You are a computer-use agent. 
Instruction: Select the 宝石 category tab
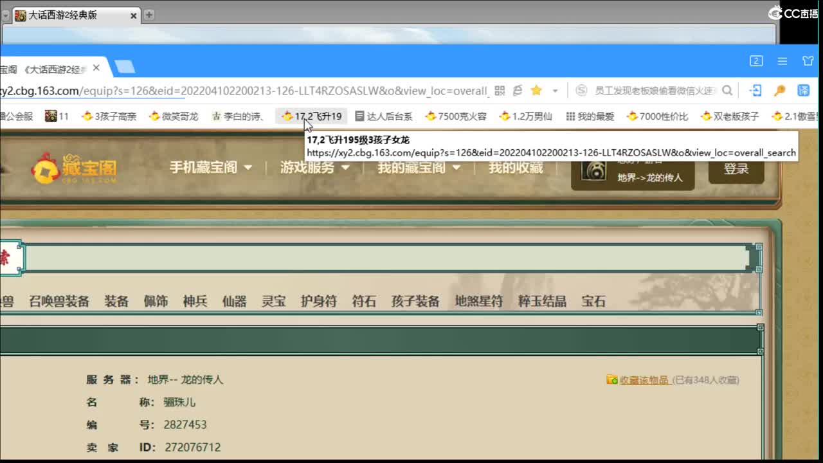pyautogui.click(x=593, y=302)
